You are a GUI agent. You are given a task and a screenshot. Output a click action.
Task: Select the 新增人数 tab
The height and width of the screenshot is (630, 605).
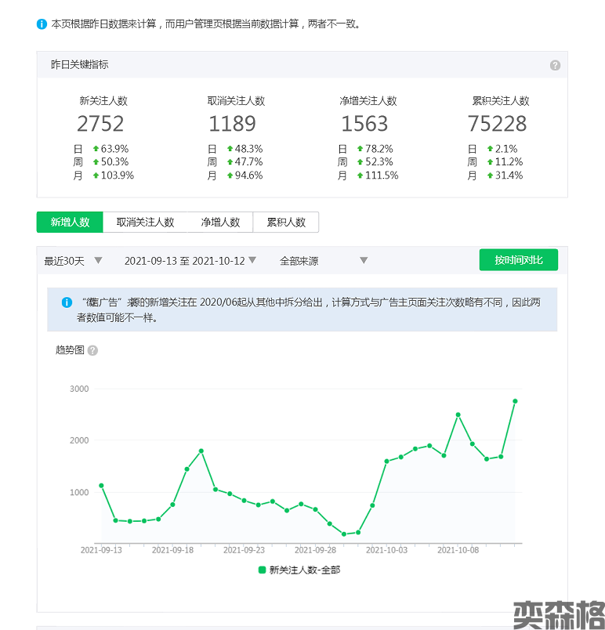pos(70,223)
